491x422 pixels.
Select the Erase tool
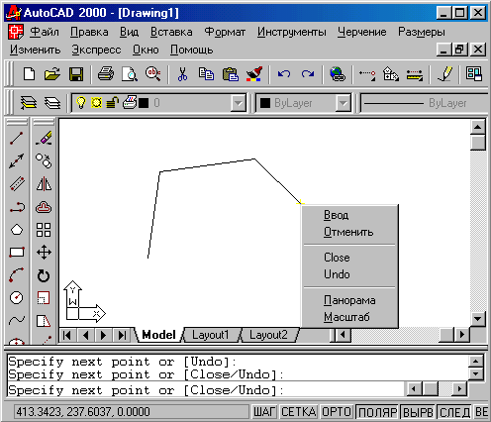44,138
